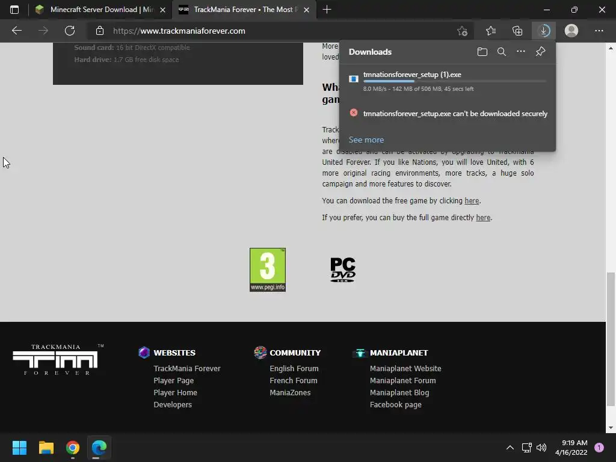View site information lock icon
The height and width of the screenshot is (462, 616).
coord(100,31)
